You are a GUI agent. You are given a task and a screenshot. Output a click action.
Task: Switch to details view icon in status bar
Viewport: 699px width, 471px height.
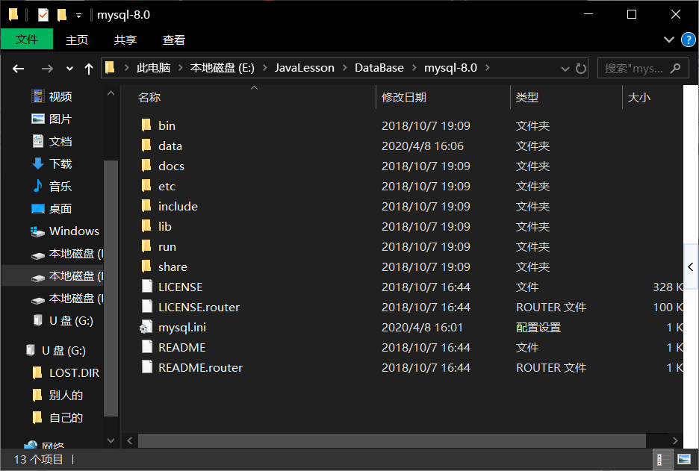coord(663,459)
